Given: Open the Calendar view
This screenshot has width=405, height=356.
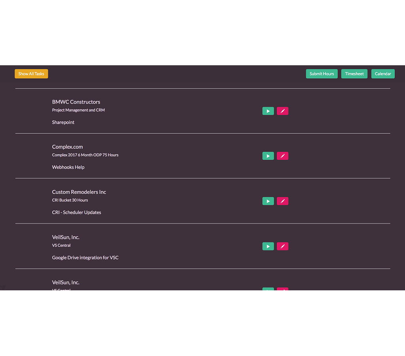Looking at the screenshot, I should tap(383, 74).
